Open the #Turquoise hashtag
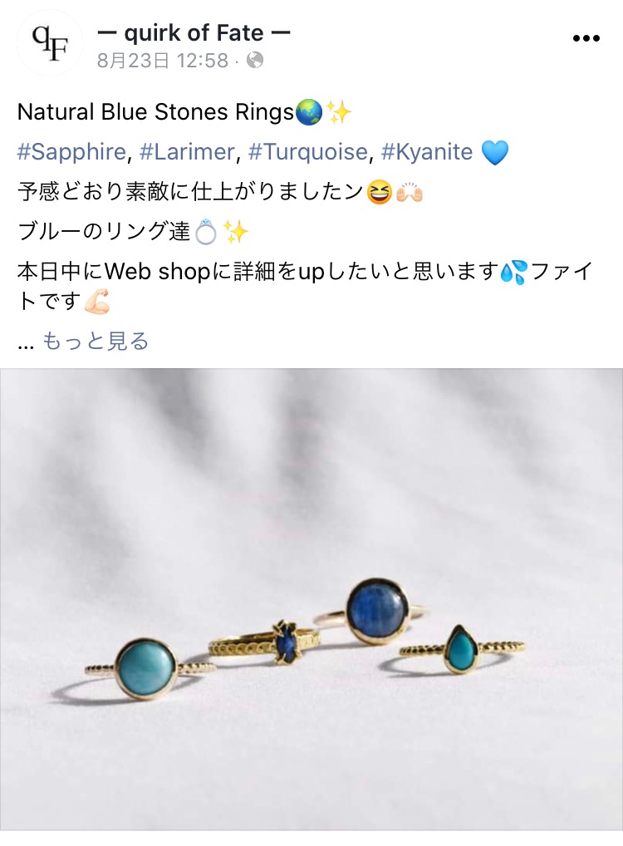Viewport: 623px width, 846px height. click(x=308, y=152)
